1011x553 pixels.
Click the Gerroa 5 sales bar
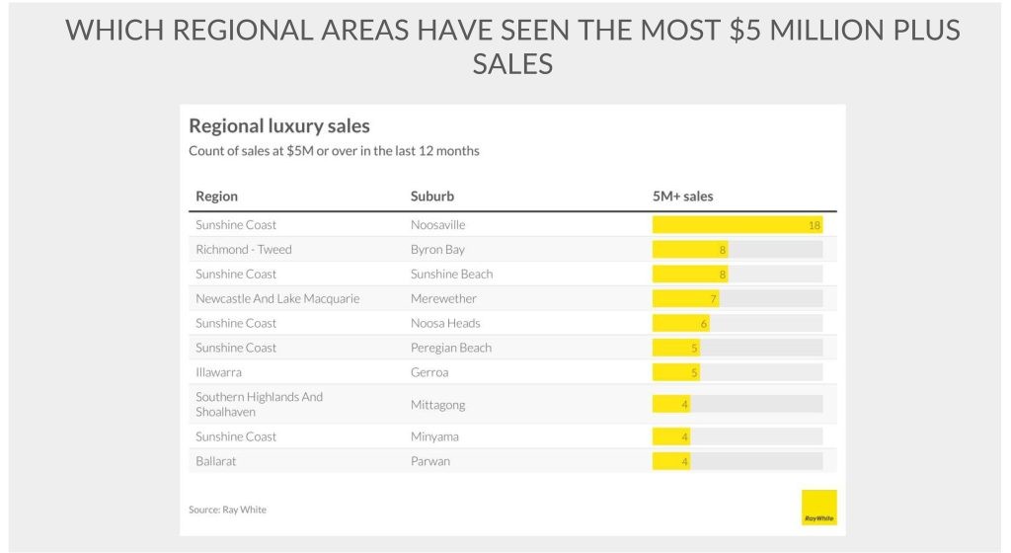pyautogui.click(x=676, y=372)
